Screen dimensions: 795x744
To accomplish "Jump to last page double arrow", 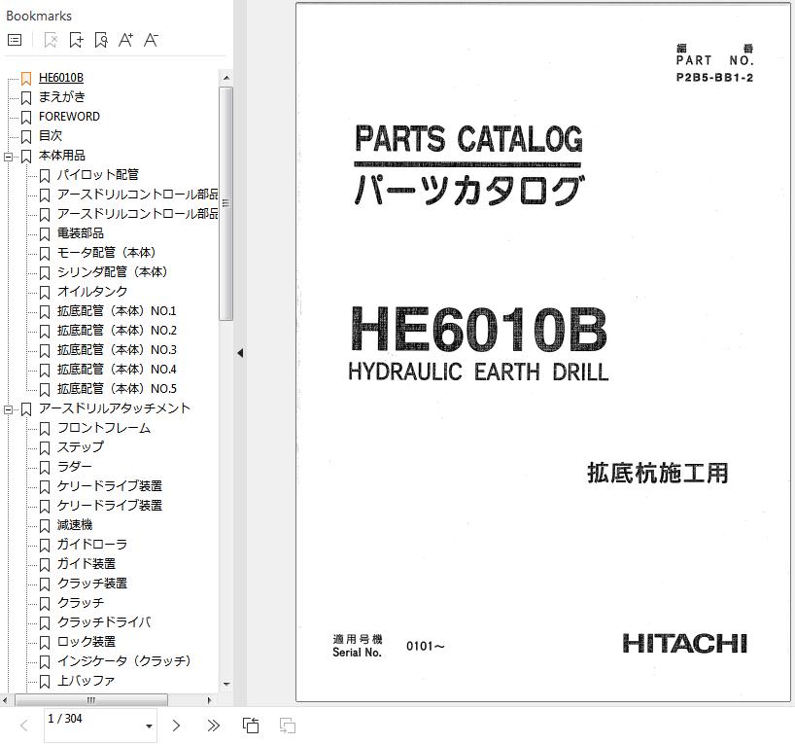I will 214,726.
